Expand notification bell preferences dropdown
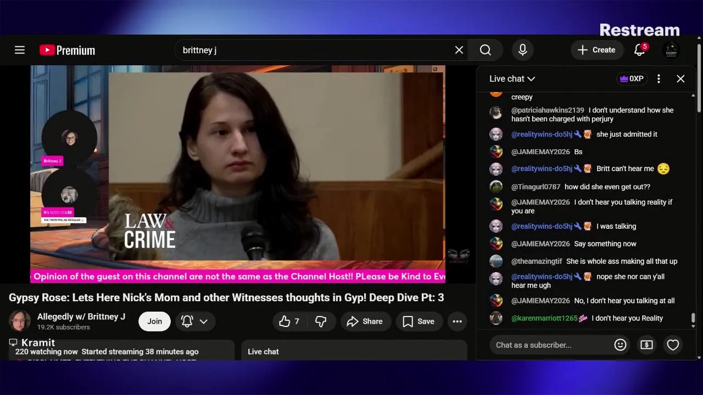The width and height of the screenshot is (703, 395). [x=195, y=321]
